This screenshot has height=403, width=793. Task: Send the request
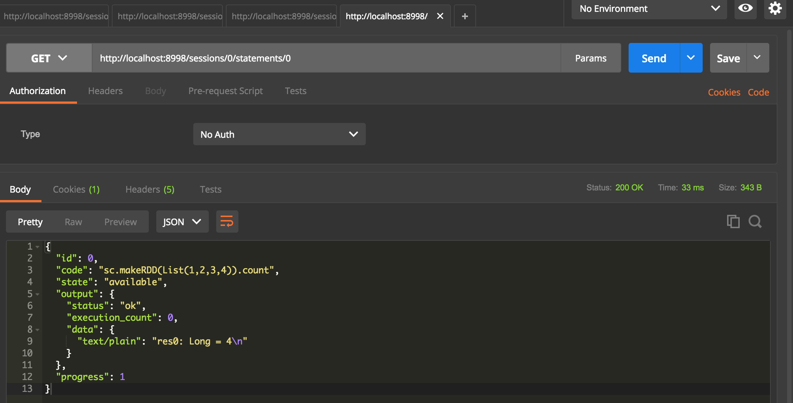click(654, 58)
